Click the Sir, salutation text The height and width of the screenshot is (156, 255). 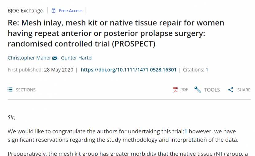point(11,117)
